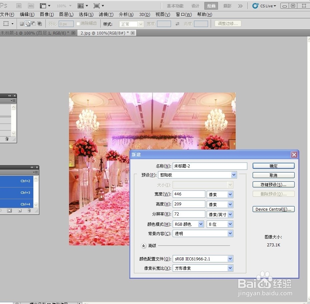Click the 分辨率 field showing 72
This screenshot has width=310, height=304.
tap(189, 214)
